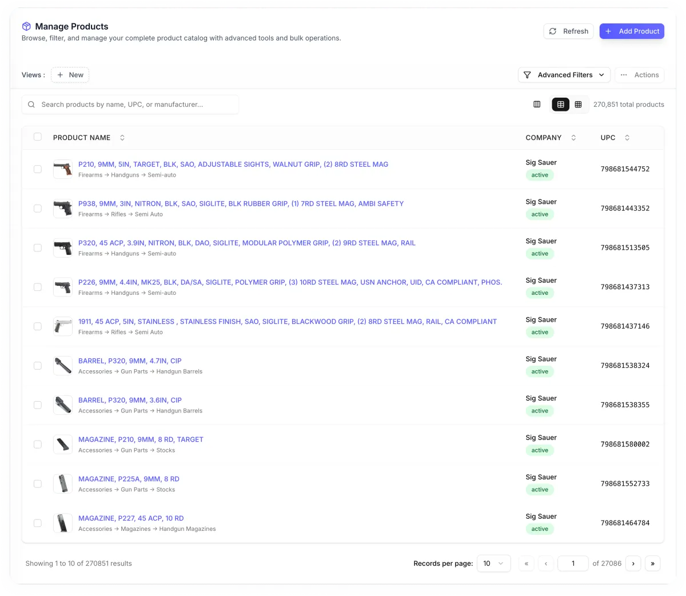
Task: Switch to the table view icon
Action: click(560, 105)
